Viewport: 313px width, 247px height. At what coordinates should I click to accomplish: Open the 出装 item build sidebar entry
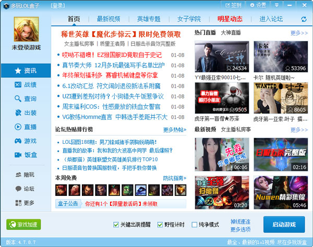(x=26, y=113)
